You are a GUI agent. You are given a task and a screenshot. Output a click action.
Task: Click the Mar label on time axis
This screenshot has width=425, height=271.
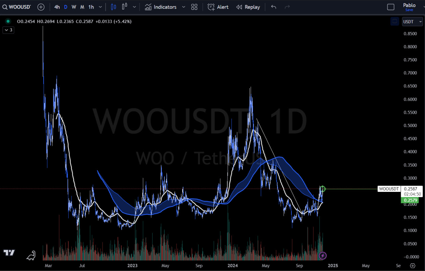[48, 265]
